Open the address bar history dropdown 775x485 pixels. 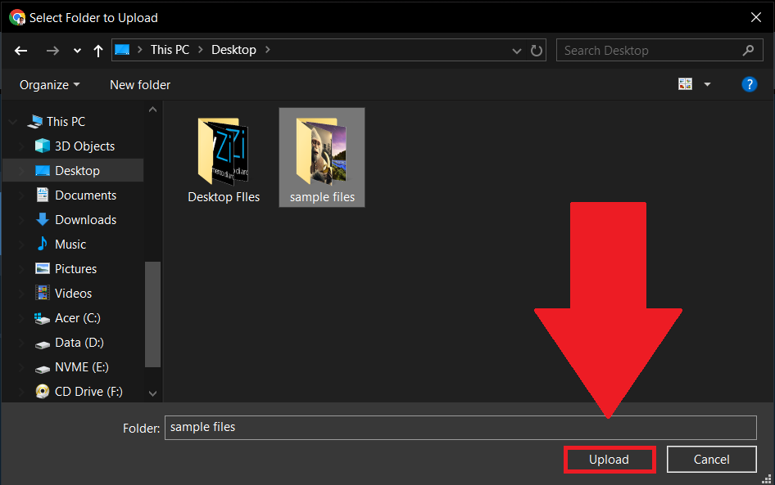click(516, 50)
